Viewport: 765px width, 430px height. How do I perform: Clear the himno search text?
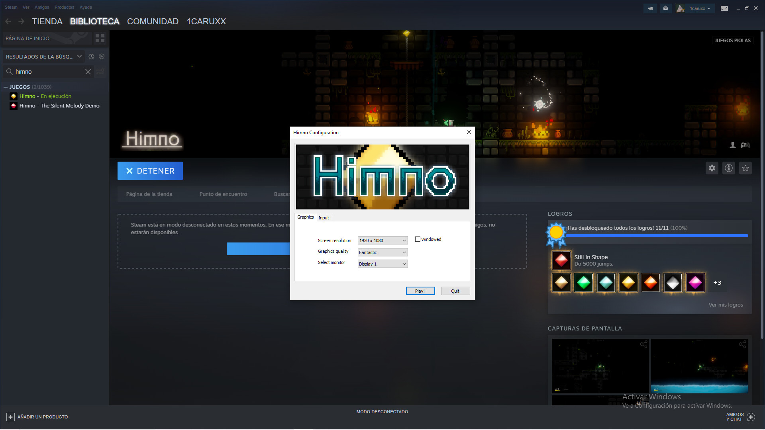coord(88,72)
